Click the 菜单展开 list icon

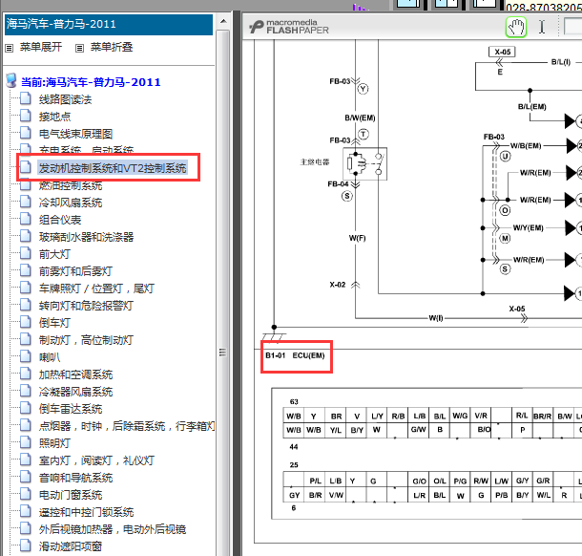click(10, 48)
